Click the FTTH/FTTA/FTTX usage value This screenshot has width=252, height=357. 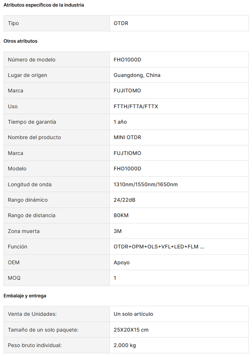[136, 106]
